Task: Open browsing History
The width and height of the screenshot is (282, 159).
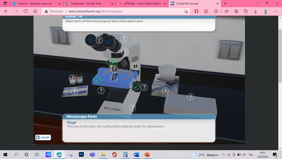Action: click(246, 11)
